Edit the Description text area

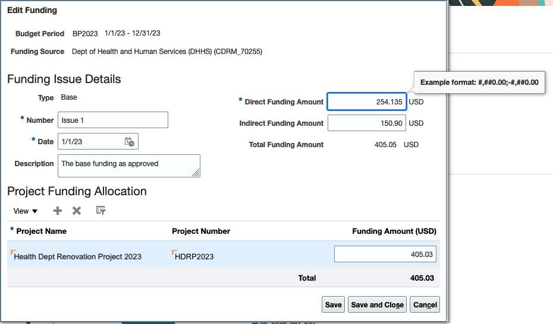click(128, 166)
